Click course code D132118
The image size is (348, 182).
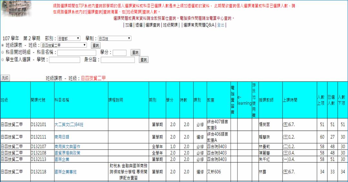39,172
